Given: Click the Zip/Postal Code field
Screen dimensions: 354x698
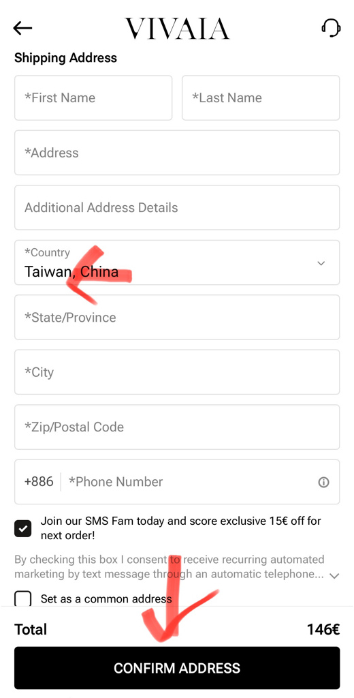Looking at the screenshot, I should point(177,427).
